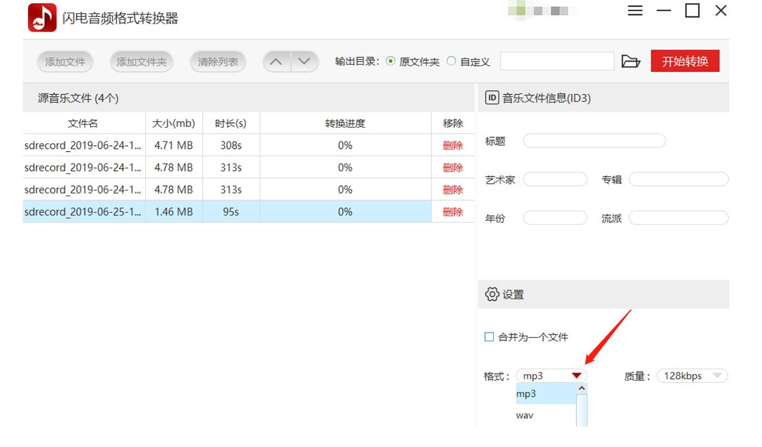Click the 专辑 input field
The height and width of the screenshot is (447, 762).
click(678, 179)
